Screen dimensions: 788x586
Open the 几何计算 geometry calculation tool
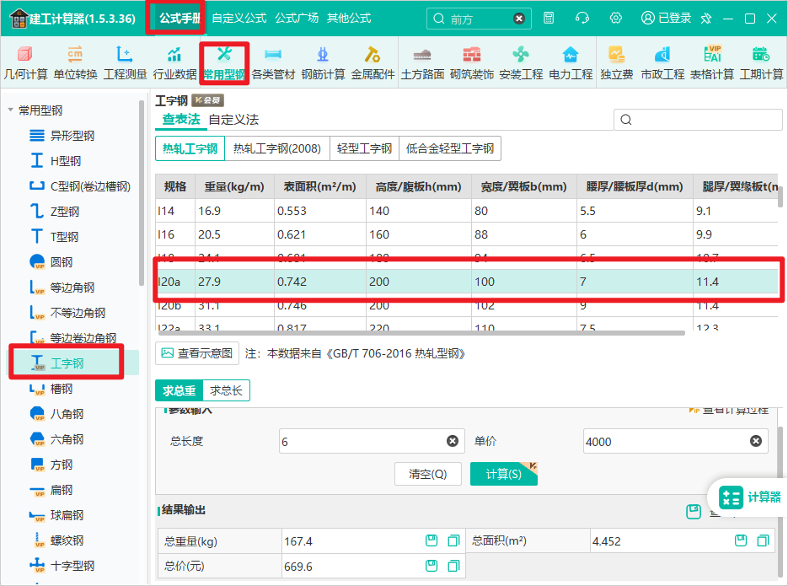pyautogui.click(x=25, y=63)
